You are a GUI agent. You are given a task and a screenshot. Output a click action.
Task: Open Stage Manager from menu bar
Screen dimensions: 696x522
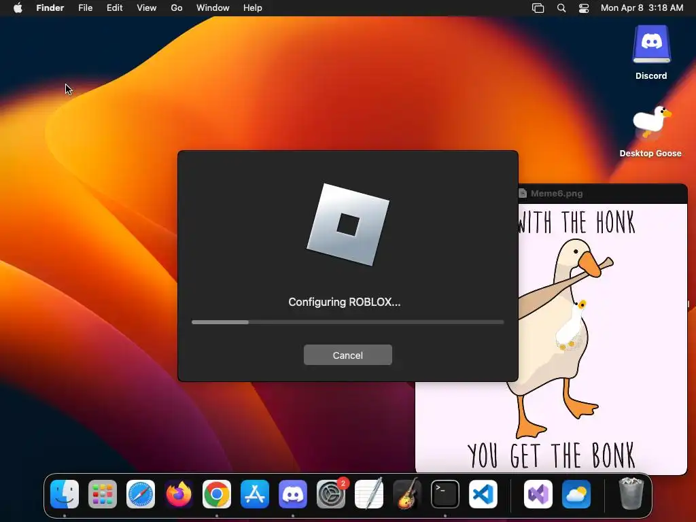pos(538,8)
